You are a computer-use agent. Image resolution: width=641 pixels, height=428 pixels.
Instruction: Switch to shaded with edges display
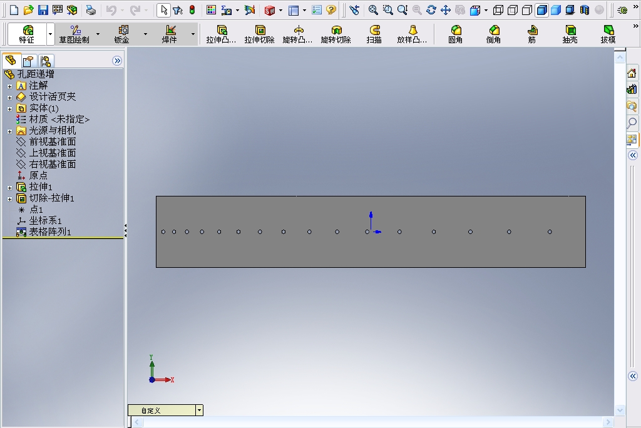541,10
